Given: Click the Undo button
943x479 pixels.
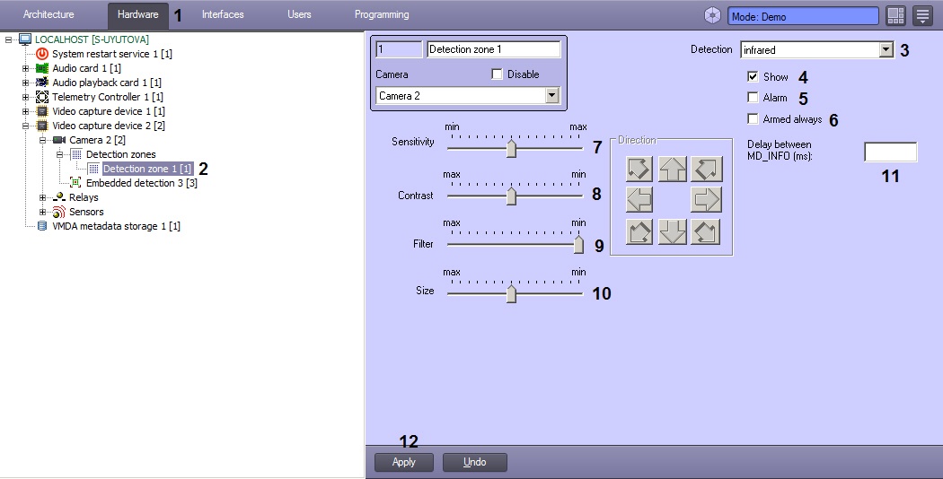Looking at the screenshot, I should (x=474, y=462).
